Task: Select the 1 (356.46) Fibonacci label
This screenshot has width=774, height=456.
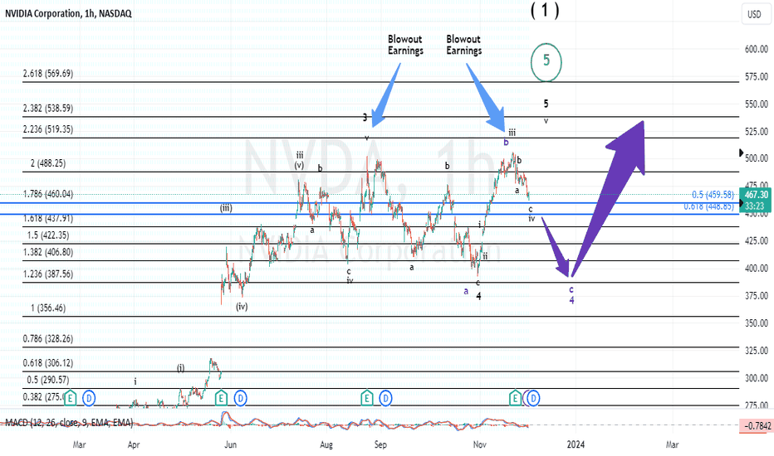Action: pyautogui.click(x=48, y=308)
